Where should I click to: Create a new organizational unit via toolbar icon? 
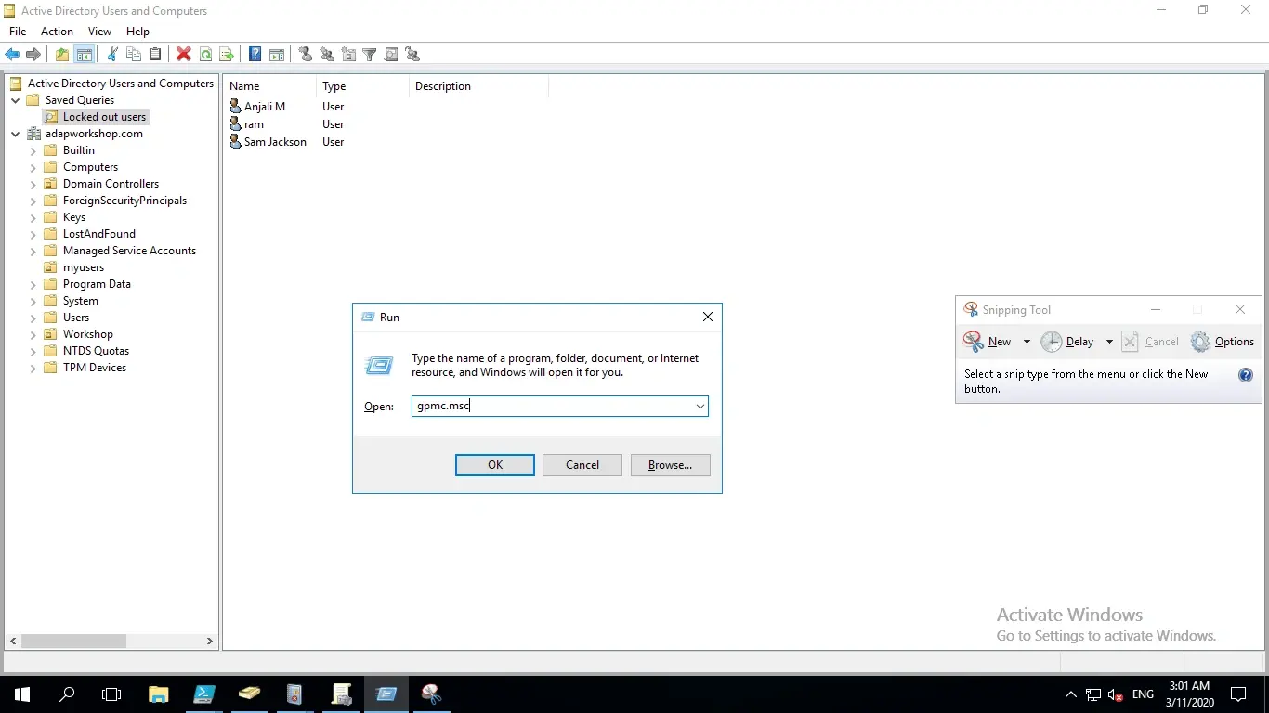348,55
